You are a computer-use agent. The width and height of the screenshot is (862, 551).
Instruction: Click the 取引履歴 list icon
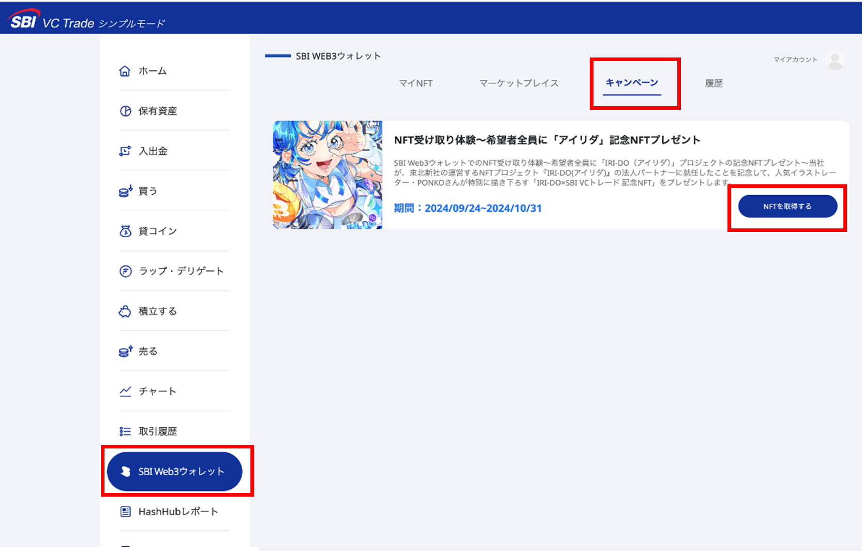125,431
